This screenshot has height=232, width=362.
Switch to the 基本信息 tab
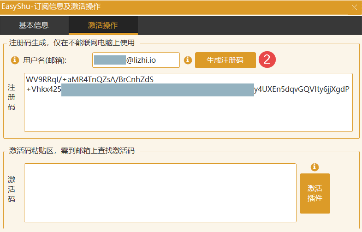pos(34,25)
